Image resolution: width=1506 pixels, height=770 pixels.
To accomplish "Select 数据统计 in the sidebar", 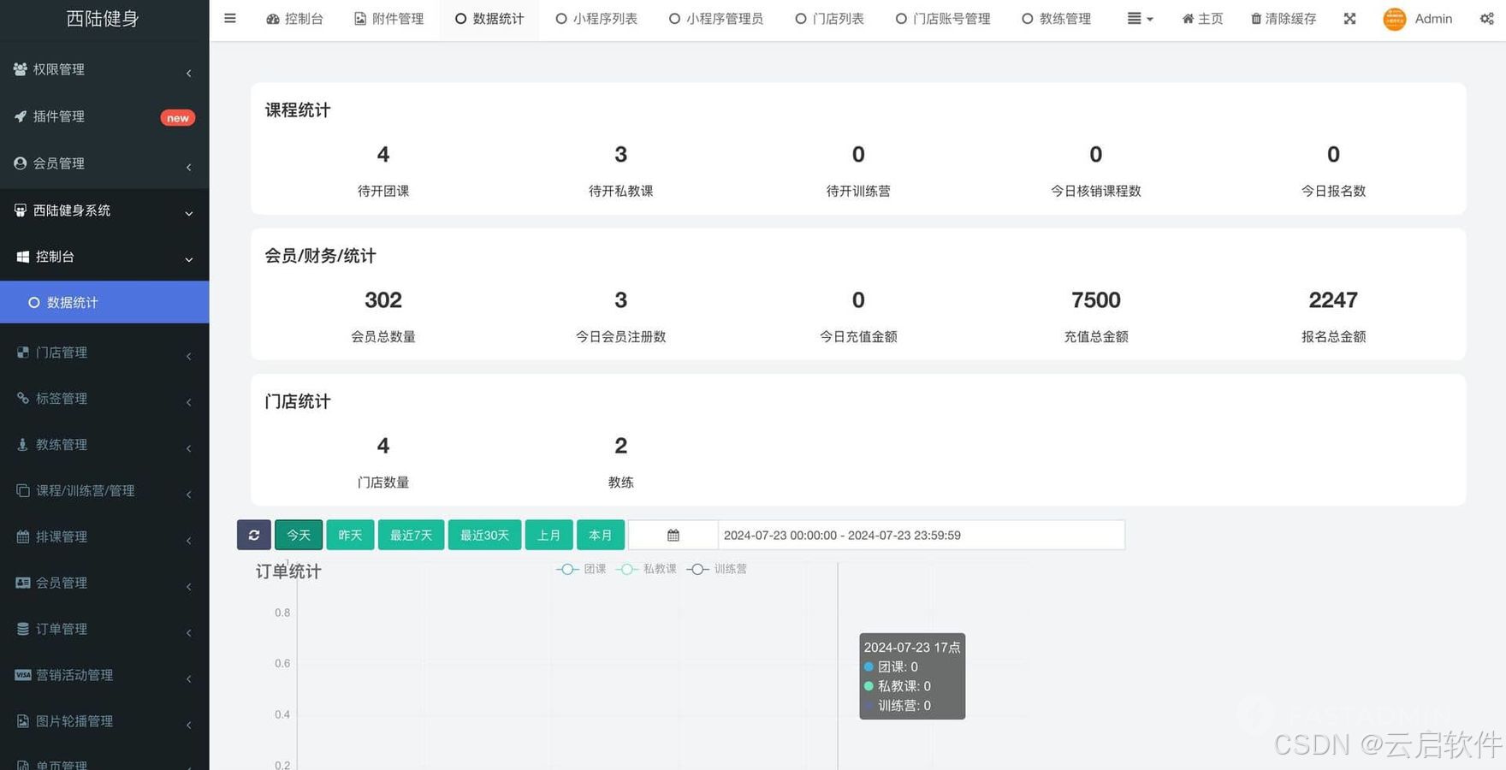I will (x=104, y=302).
